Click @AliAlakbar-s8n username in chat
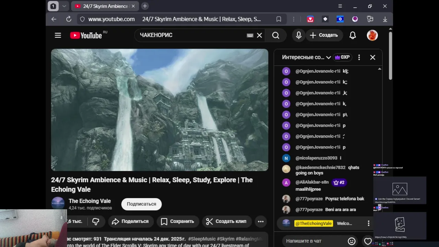The width and height of the screenshot is (439, 247). (312, 182)
